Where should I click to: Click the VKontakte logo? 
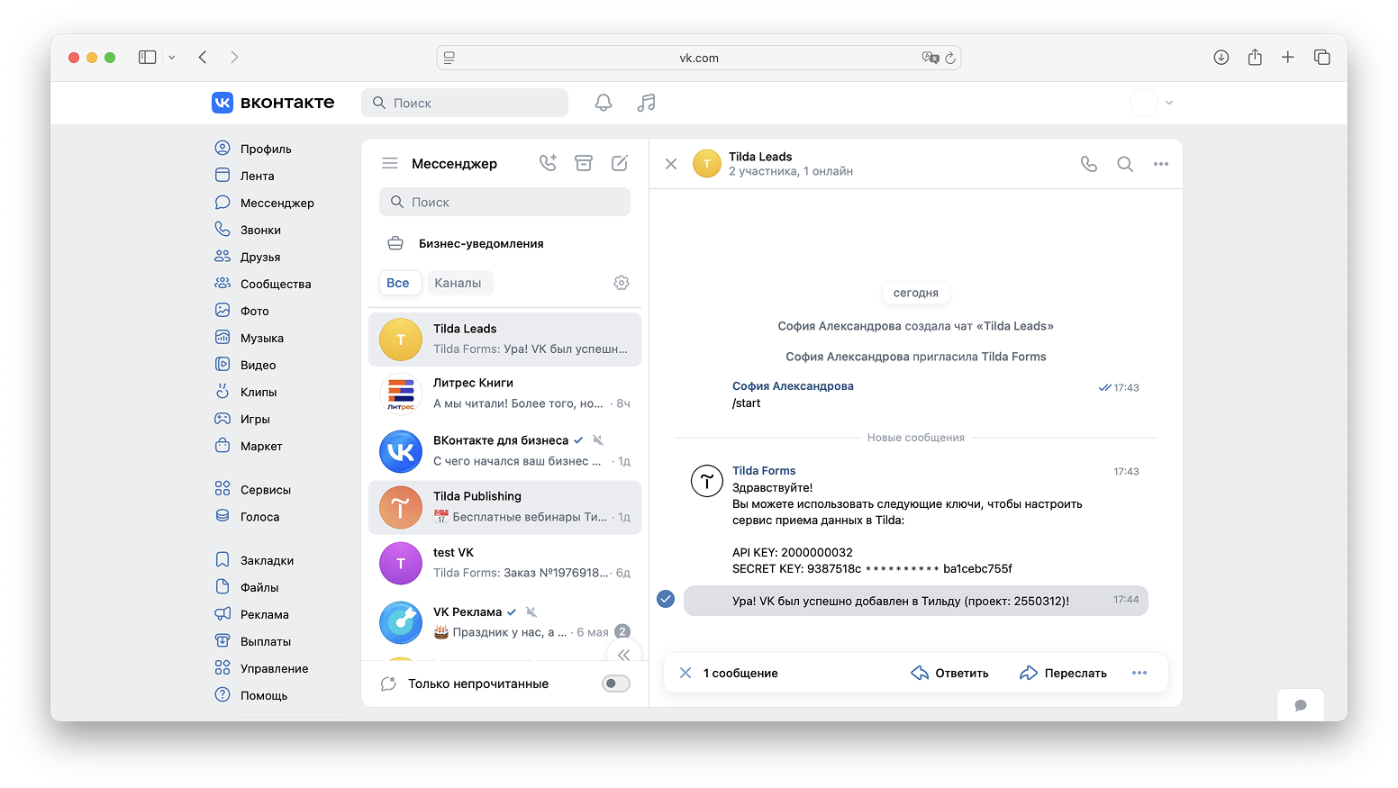273,103
